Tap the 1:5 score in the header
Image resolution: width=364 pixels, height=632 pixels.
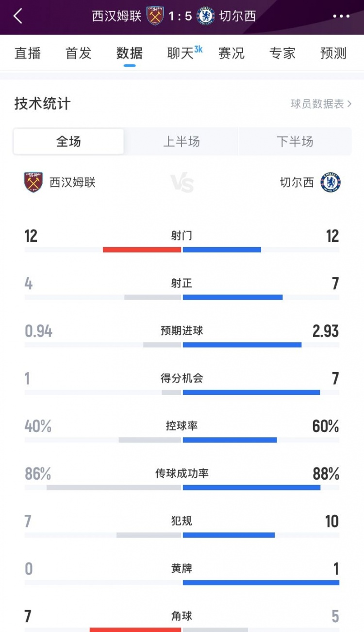click(x=181, y=15)
